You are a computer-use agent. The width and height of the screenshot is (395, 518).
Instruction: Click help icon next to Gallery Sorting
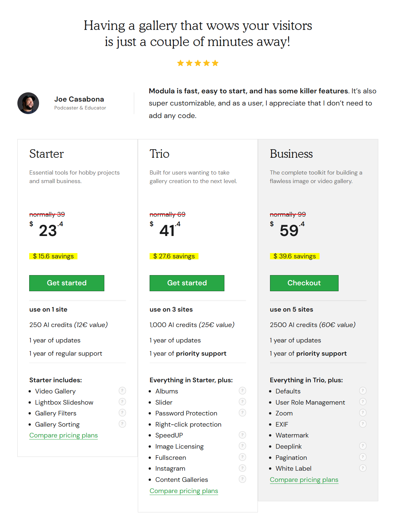coord(122,424)
